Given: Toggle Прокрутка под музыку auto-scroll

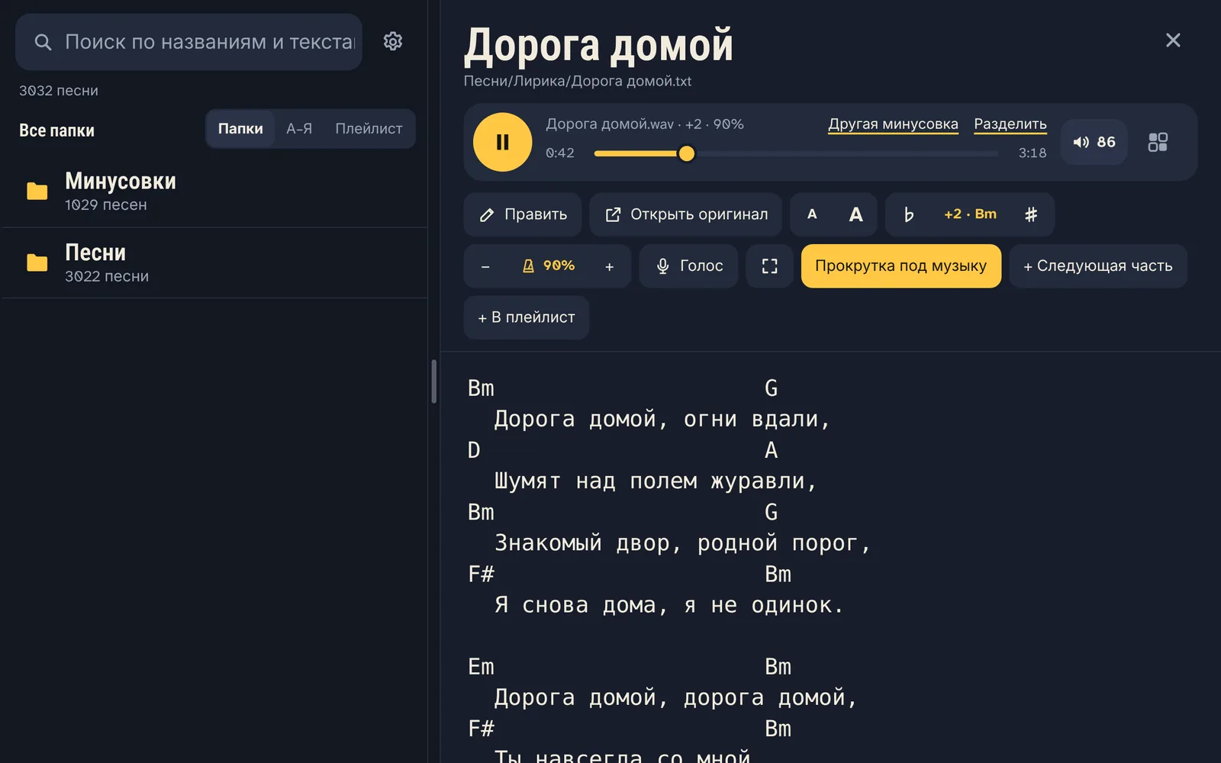Looking at the screenshot, I should pyautogui.click(x=900, y=266).
